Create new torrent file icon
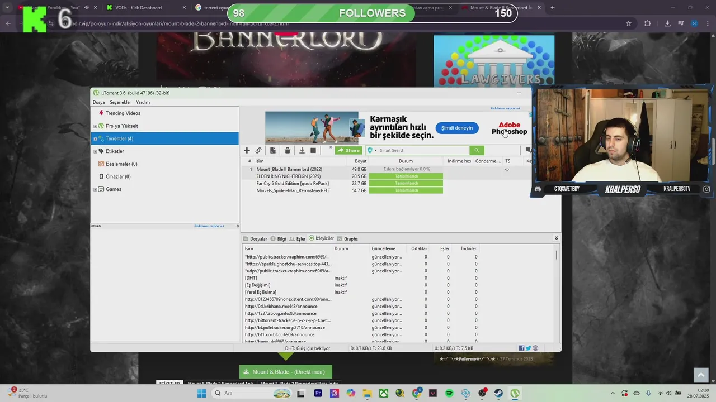The height and width of the screenshot is (402, 716). click(x=272, y=150)
